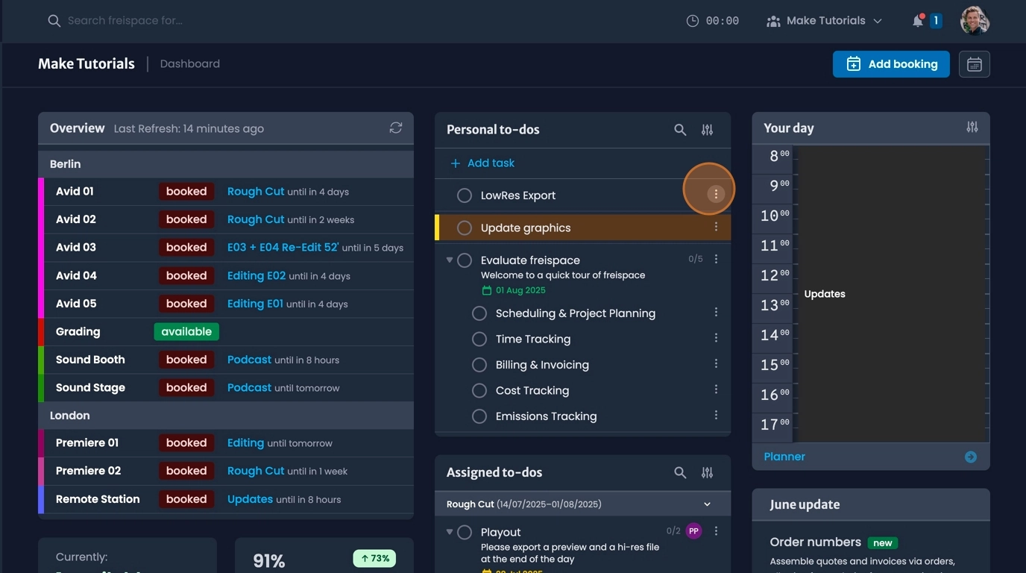The height and width of the screenshot is (573, 1026).
Task: Switch to the Dashboard view
Action: (190, 63)
